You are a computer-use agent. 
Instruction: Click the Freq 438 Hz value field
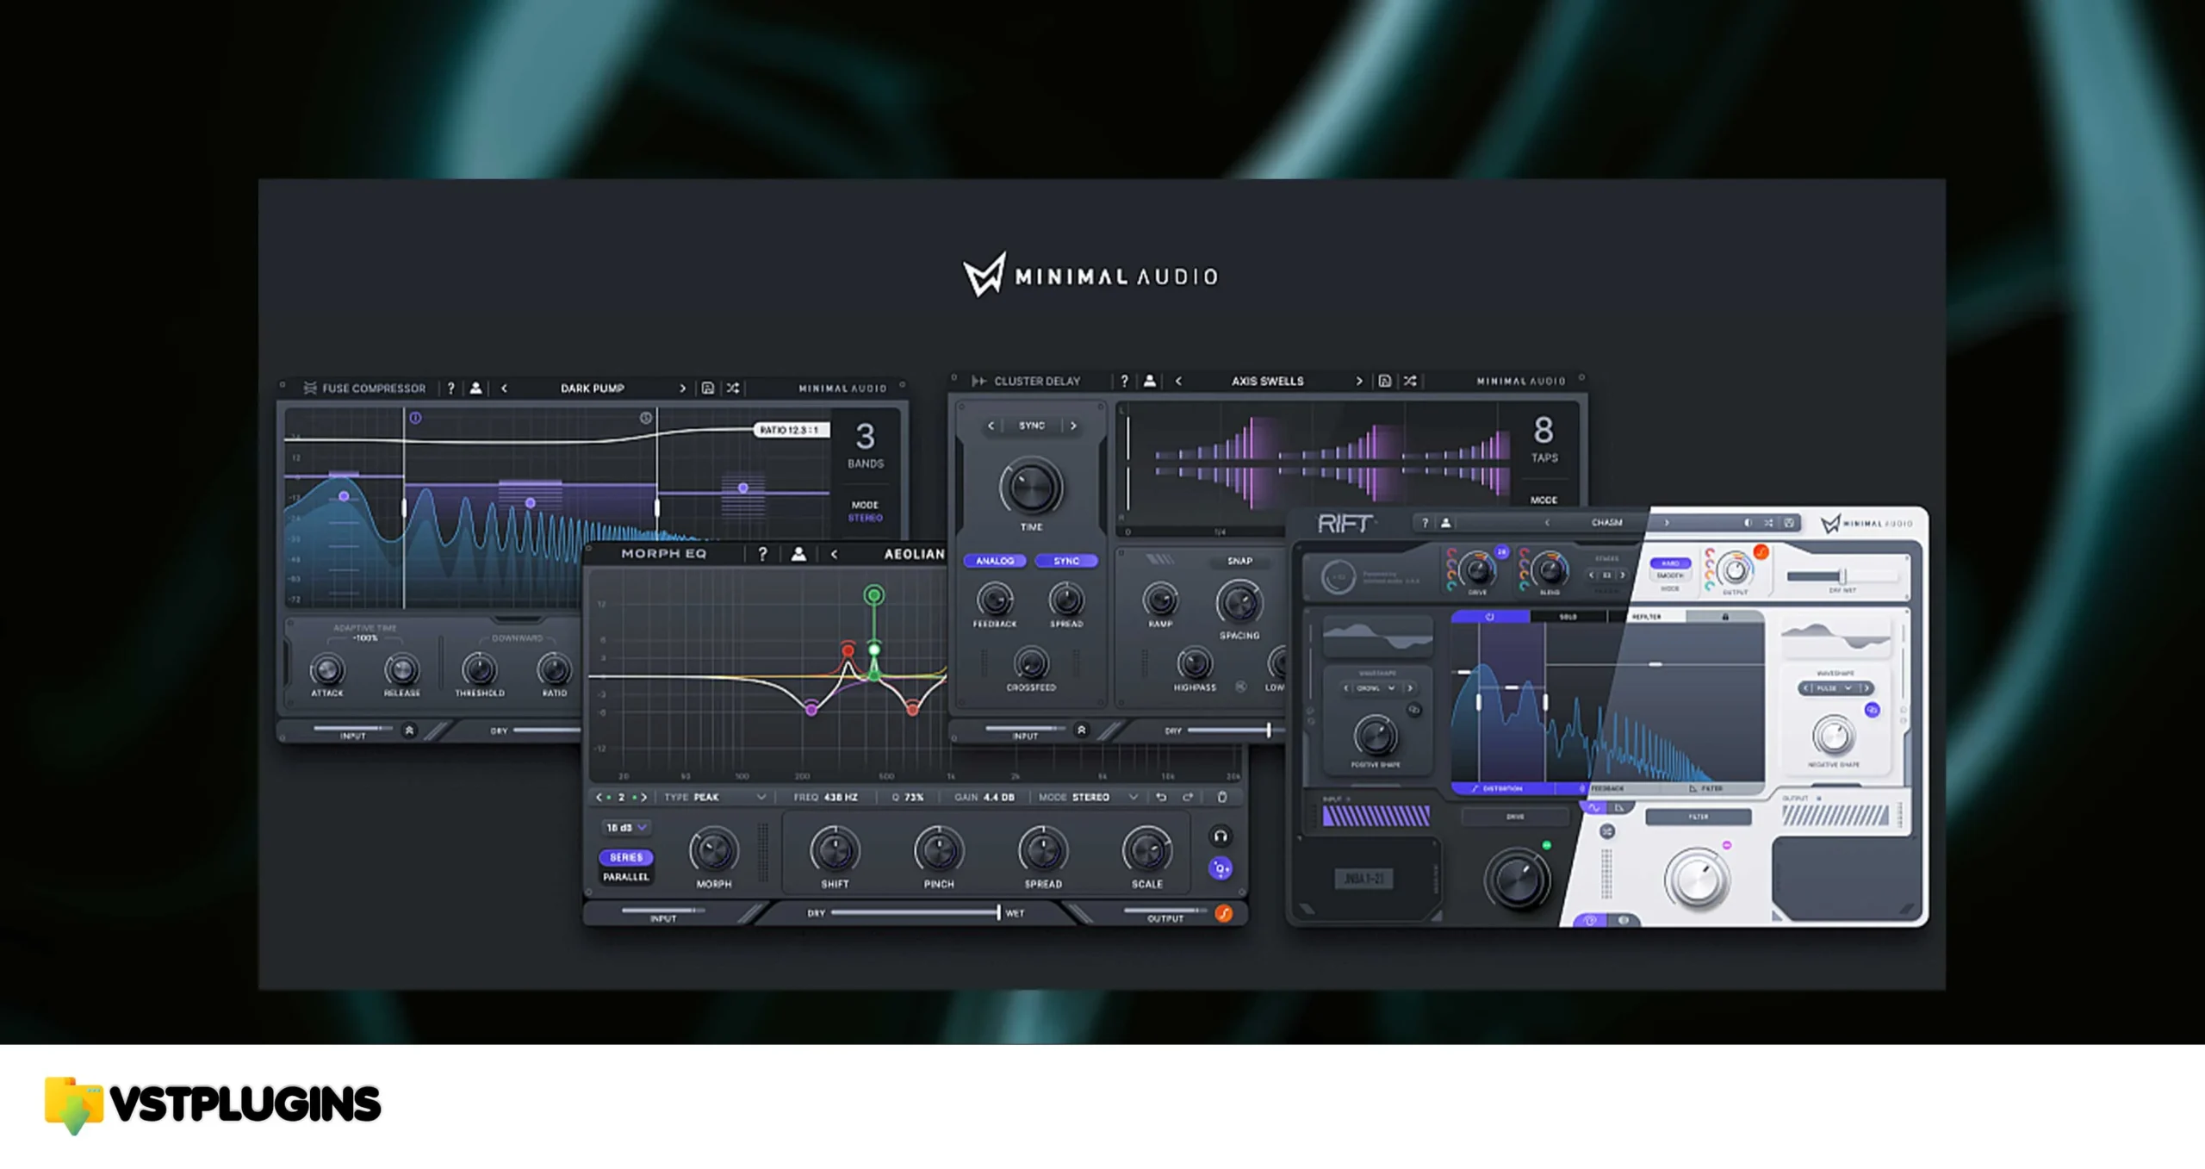pos(825,797)
